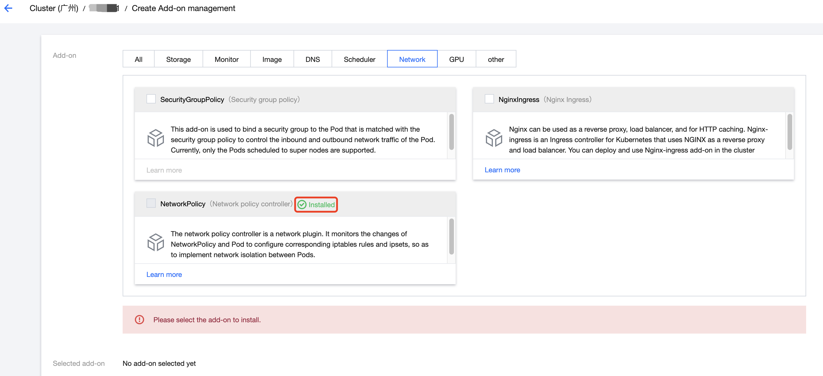Open the Scheduler tab
Screen dimensions: 823x376
coord(359,59)
